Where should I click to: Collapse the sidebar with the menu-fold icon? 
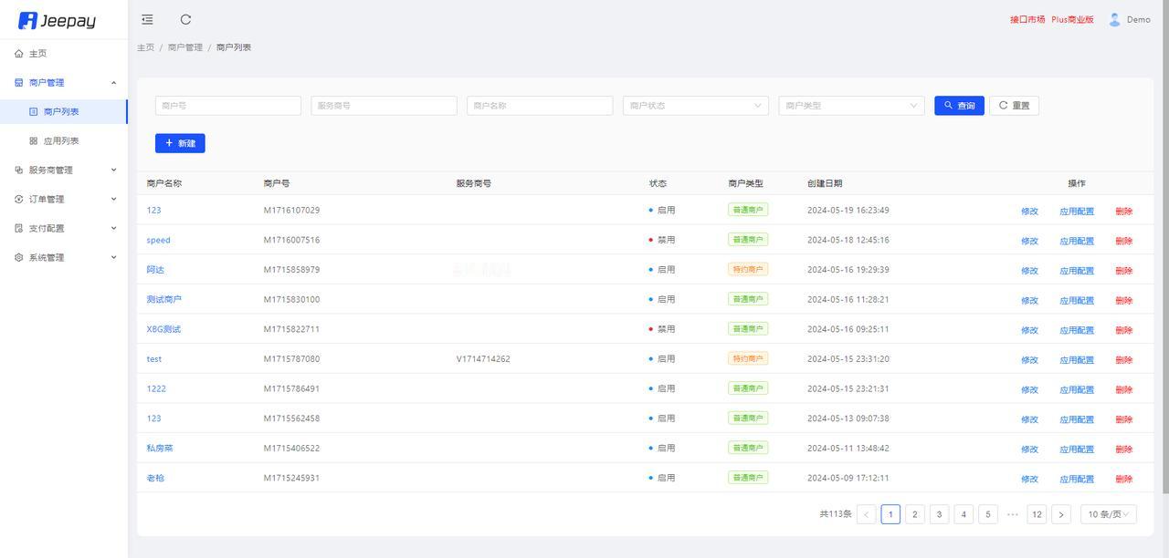(147, 19)
